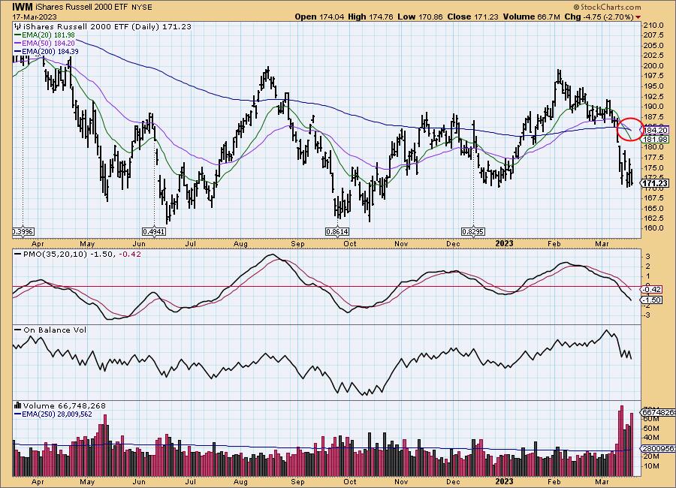The width and height of the screenshot is (676, 488).
Task: Click the 184.20 price tag on right axis
Action: [655, 130]
